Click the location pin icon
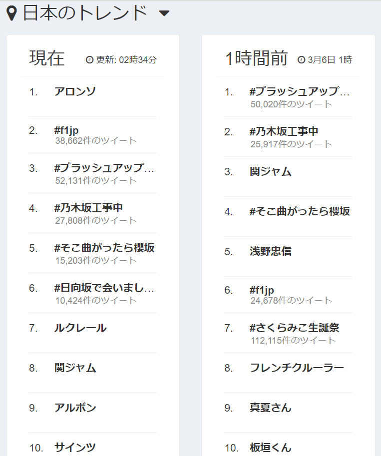Screen dimensions: 381x456 click(x=13, y=13)
